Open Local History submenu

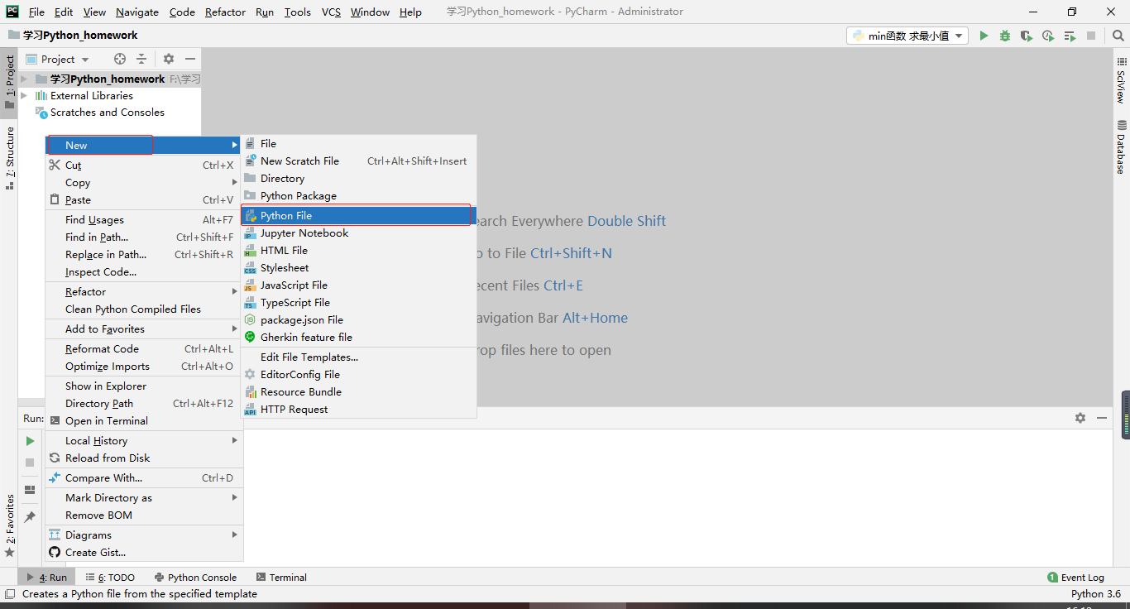click(x=144, y=441)
